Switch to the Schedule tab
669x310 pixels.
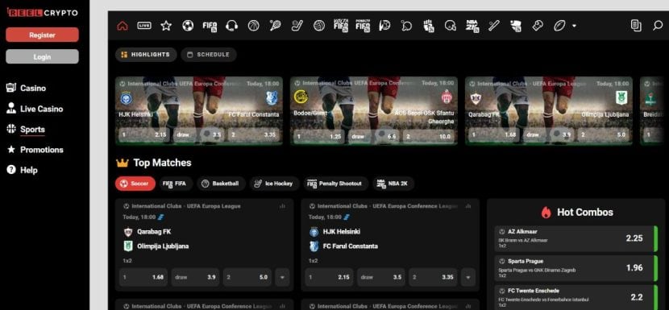point(209,55)
